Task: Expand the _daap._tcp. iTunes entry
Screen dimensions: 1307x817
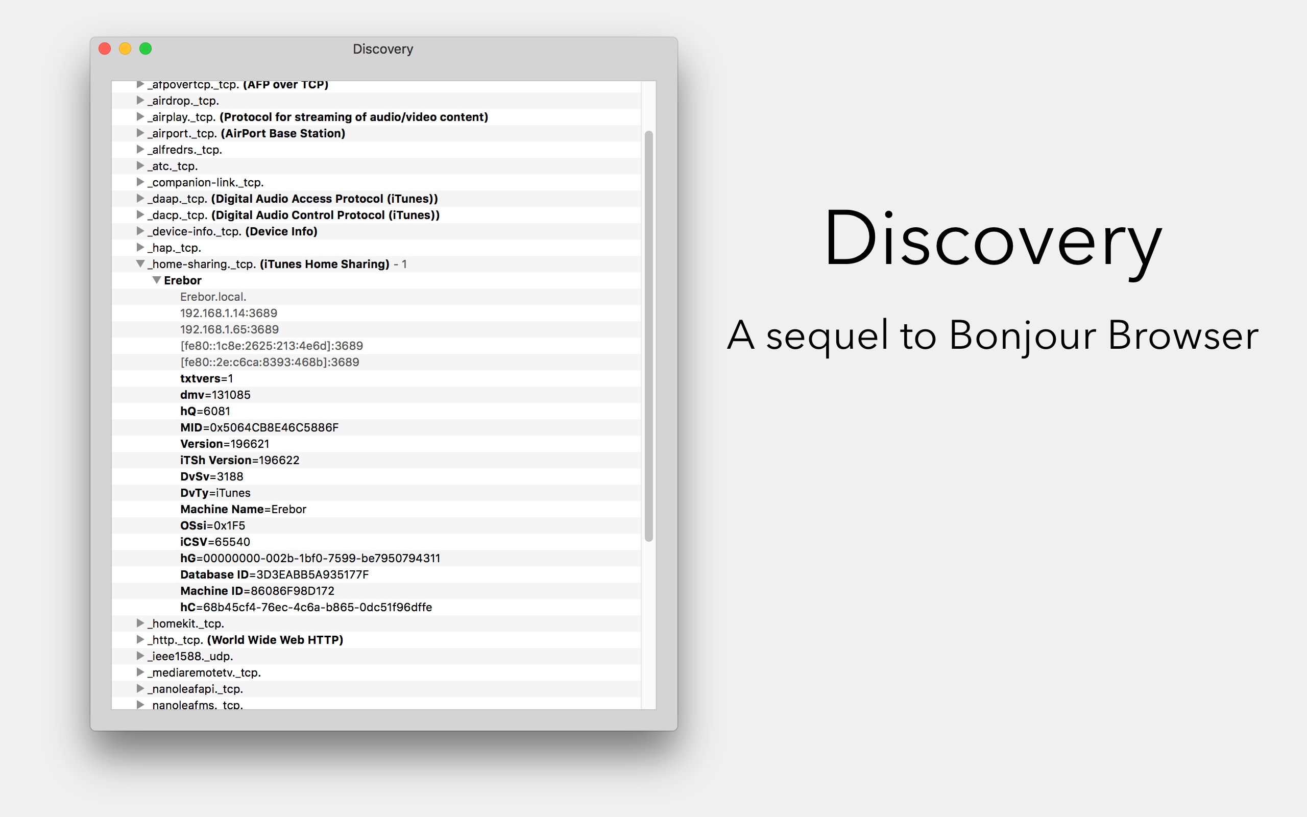Action: point(140,198)
